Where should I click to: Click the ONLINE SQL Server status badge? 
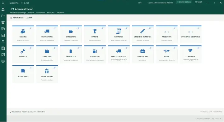[184, 2]
